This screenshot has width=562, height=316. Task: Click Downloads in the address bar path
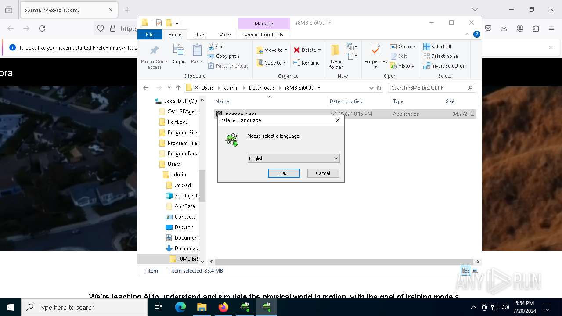[x=262, y=88]
